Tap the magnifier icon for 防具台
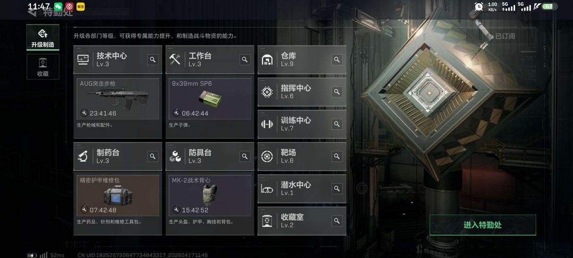The image size is (573, 258). pos(245,157)
